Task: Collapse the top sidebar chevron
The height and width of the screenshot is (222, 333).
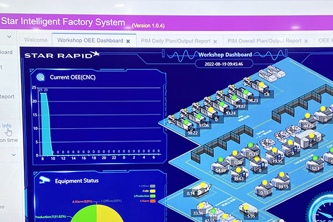Action: click(x=9, y=37)
